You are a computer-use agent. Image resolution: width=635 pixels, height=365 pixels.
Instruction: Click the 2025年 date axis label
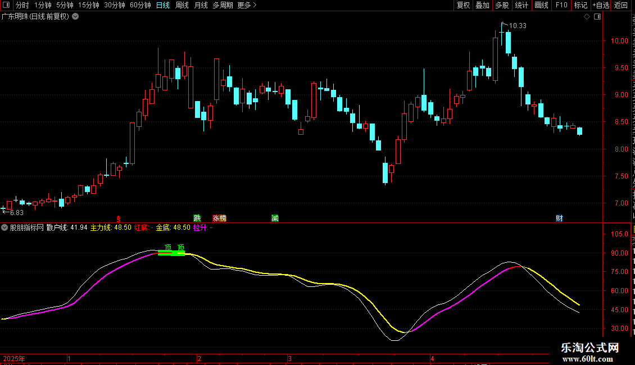pyautogui.click(x=14, y=358)
